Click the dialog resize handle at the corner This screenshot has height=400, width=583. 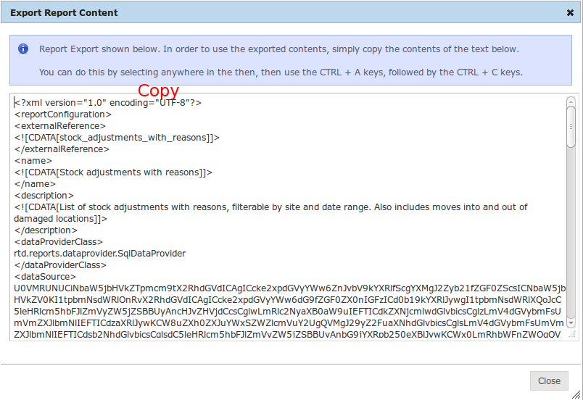(576, 393)
